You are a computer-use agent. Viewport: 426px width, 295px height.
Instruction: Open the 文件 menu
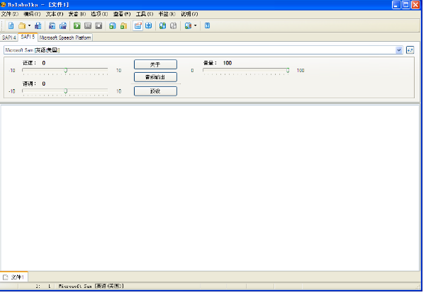(10, 14)
